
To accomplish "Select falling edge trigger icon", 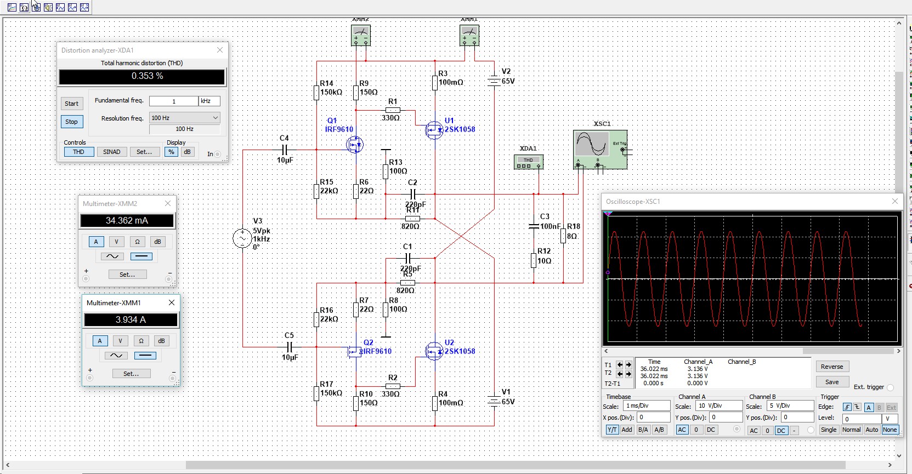I will [857, 407].
